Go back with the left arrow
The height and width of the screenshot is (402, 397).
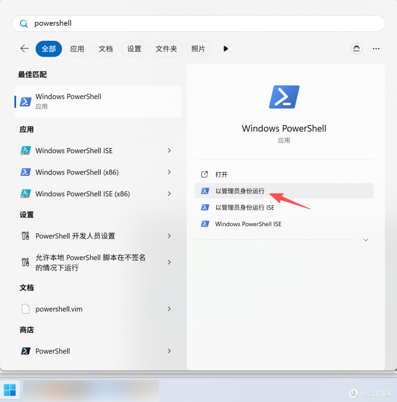coord(25,49)
